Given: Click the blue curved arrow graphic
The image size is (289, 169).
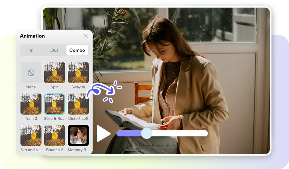Looking at the screenshot, I should [x=100, y=90].
